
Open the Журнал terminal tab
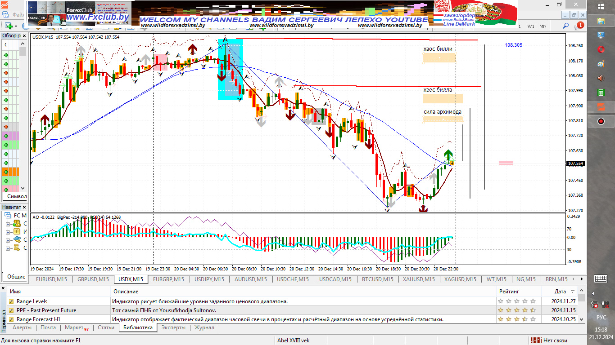204,328
